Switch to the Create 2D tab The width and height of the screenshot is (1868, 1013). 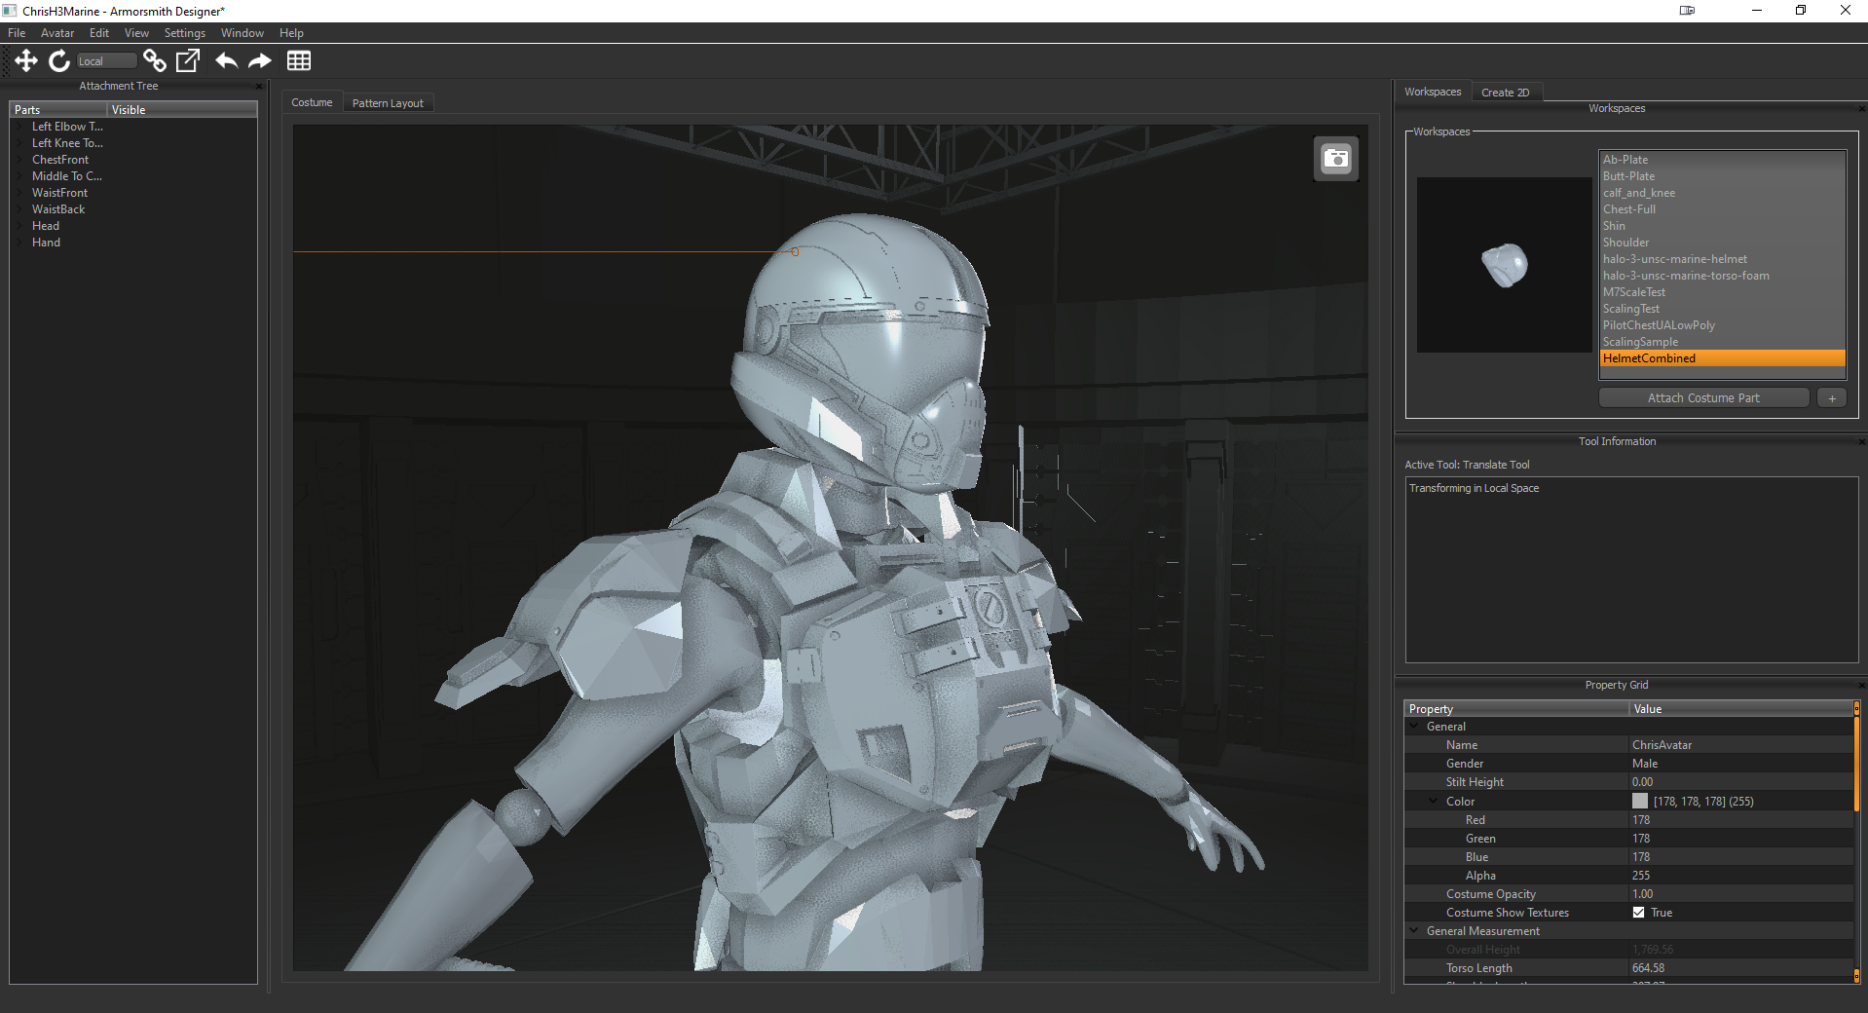(1505, 93)
